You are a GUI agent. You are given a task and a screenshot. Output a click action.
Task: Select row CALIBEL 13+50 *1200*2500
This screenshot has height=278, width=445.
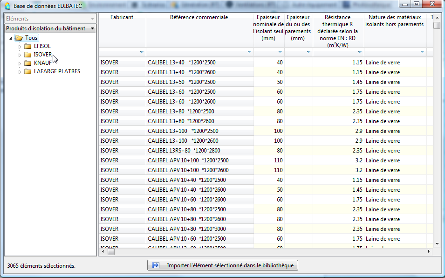(266, 82)
